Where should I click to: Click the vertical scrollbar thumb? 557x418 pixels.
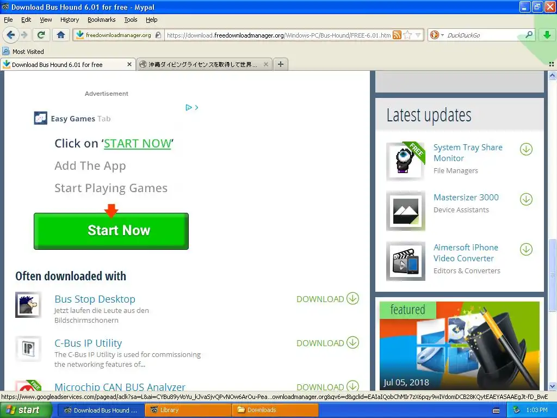pyautogui.click(x=552, y=274)
